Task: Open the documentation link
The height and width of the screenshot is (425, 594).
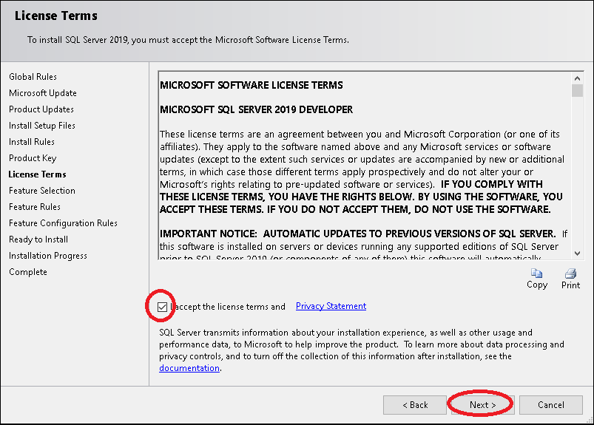Action: click(189, 368)
